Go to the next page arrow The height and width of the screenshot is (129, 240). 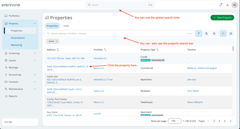tap(231, 121)
